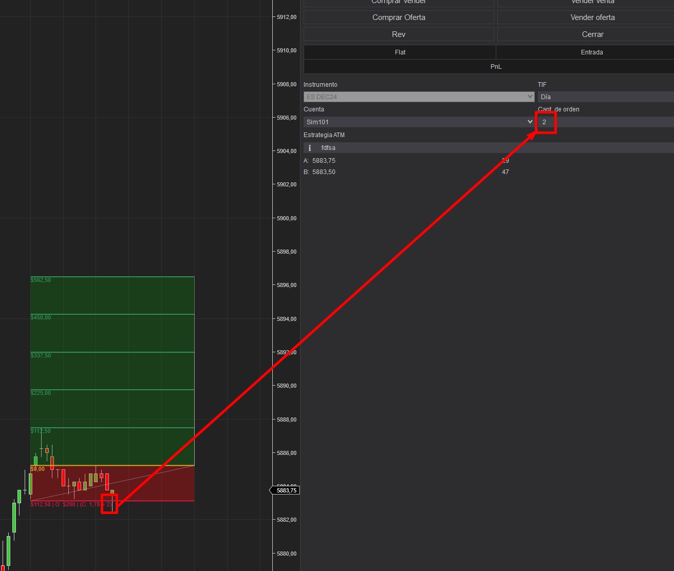674x571 pixels.
Task: Click the Cuenta dropdown chevron arrow
Action: coord(530,122)
